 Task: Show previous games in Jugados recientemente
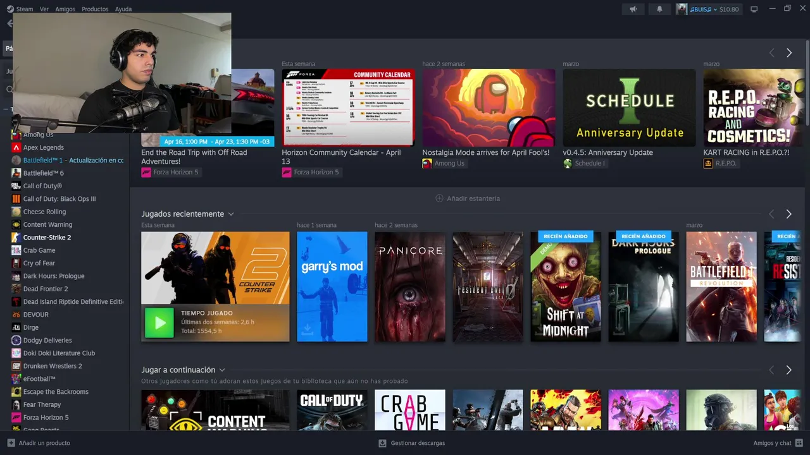pyautogui.click(x=771, y=214)
